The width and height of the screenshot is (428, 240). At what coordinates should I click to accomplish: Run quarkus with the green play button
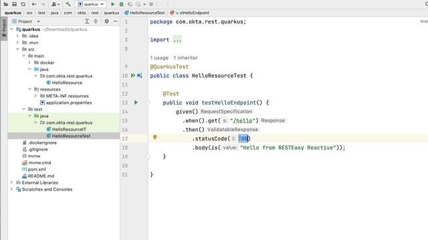point(113,4)
